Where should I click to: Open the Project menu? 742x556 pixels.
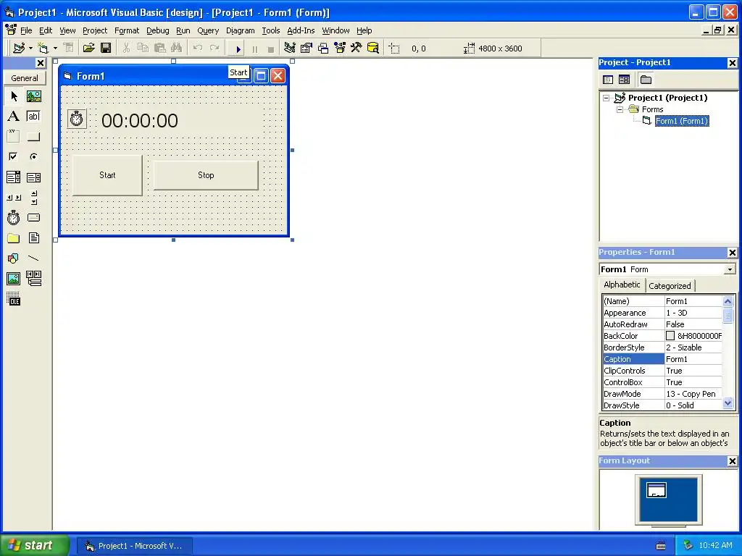(x=95, y=30)
